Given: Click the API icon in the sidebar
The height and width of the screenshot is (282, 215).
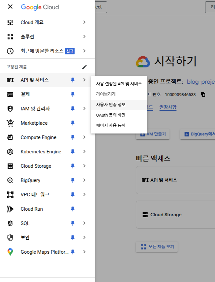Looking at the screenshot, I should coord(10,80).
